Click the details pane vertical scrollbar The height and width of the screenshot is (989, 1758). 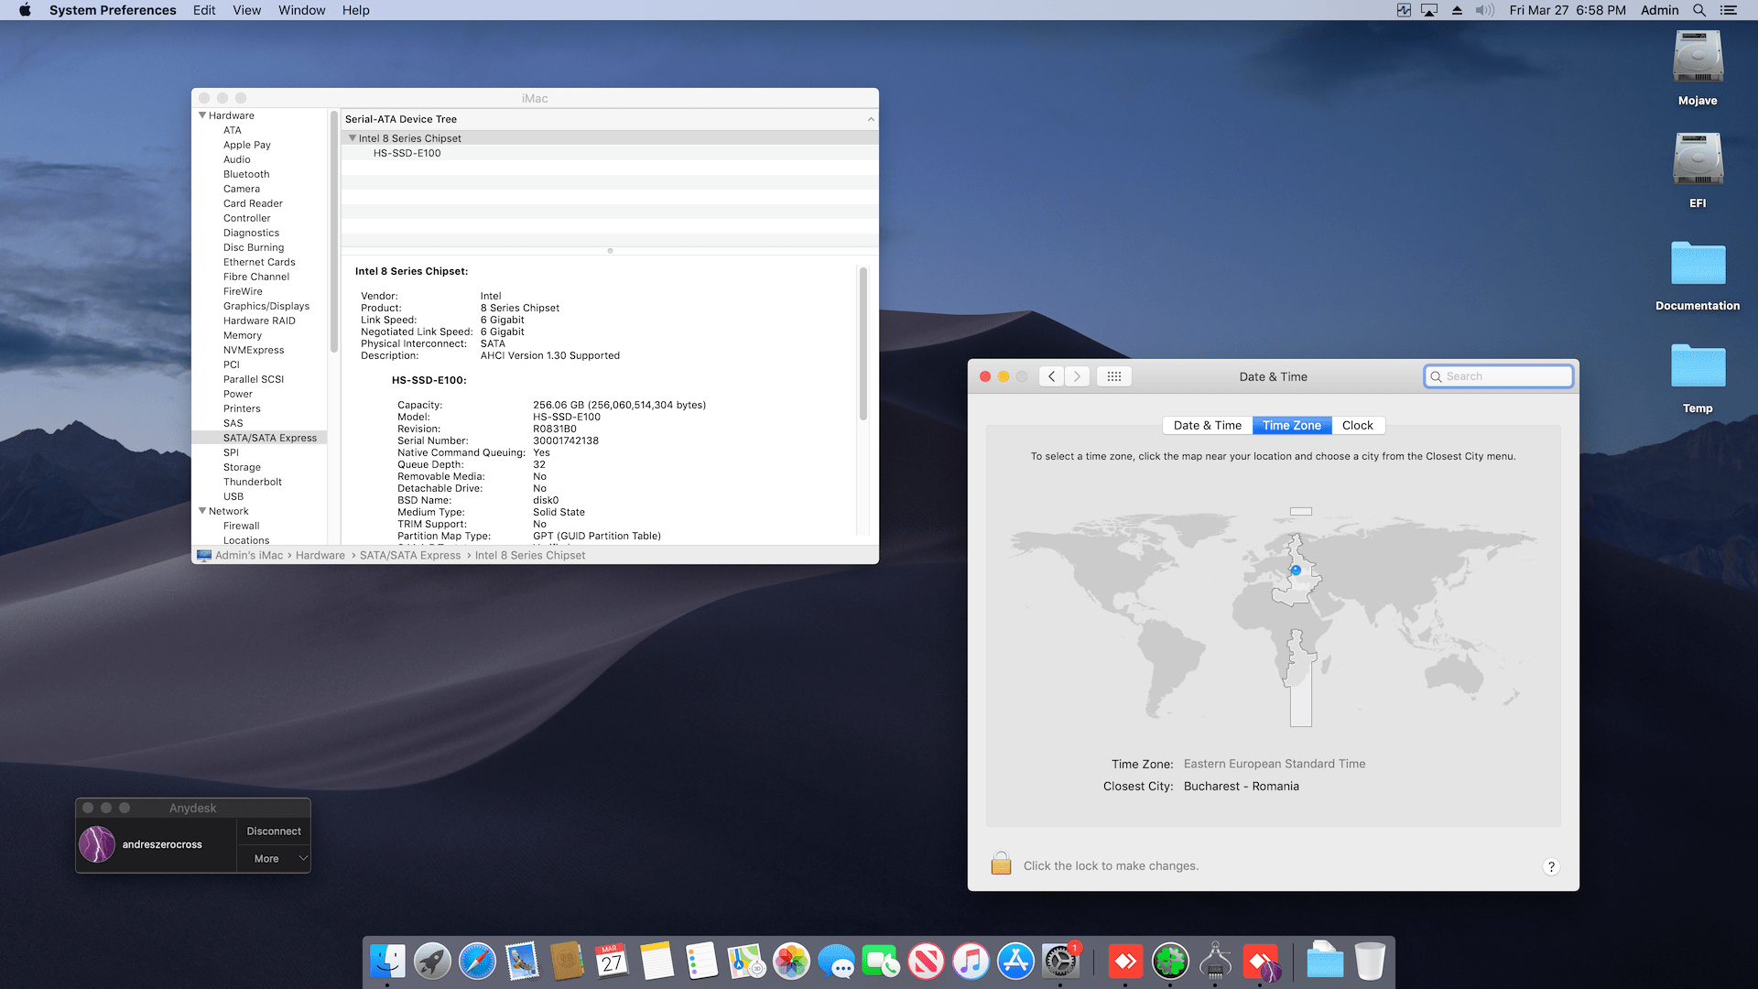[863, 343]
